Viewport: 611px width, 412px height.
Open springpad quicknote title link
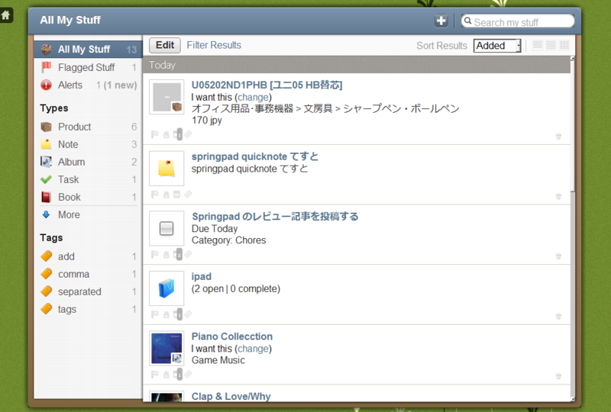point(255,156)
